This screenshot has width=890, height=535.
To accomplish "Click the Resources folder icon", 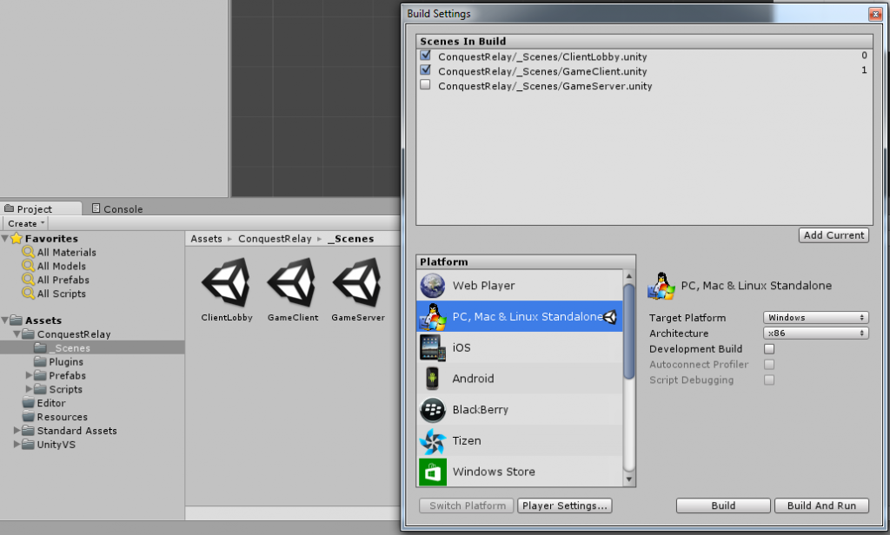I will click(x=29, y=416).
